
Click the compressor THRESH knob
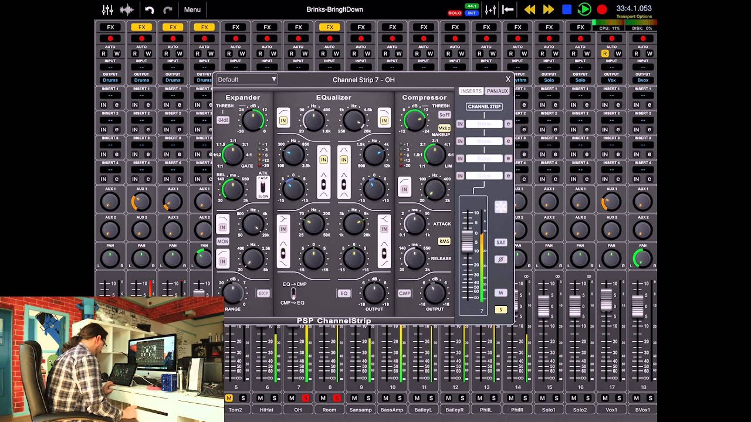tap(414, 121)
